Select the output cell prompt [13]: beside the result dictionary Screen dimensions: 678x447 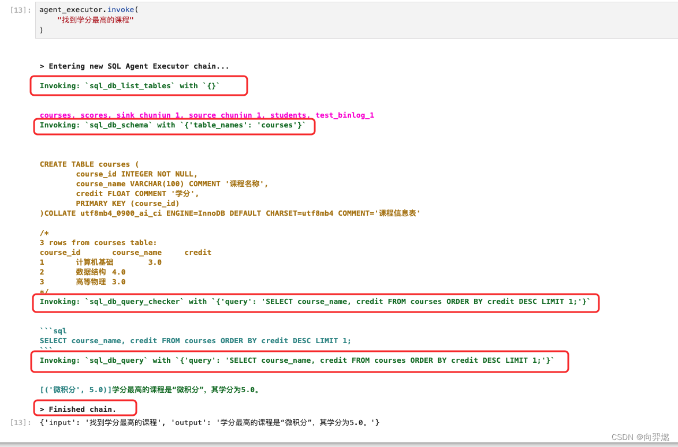click(20, 422)
